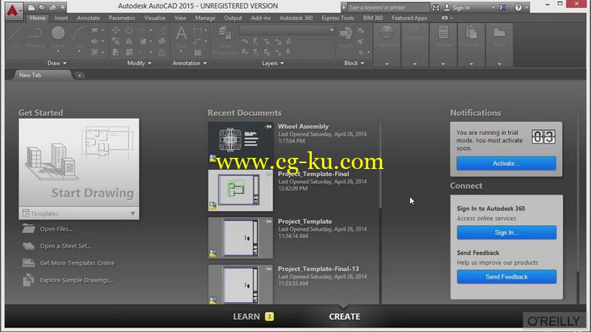Click the Open Files link

[x=57, y=229]
